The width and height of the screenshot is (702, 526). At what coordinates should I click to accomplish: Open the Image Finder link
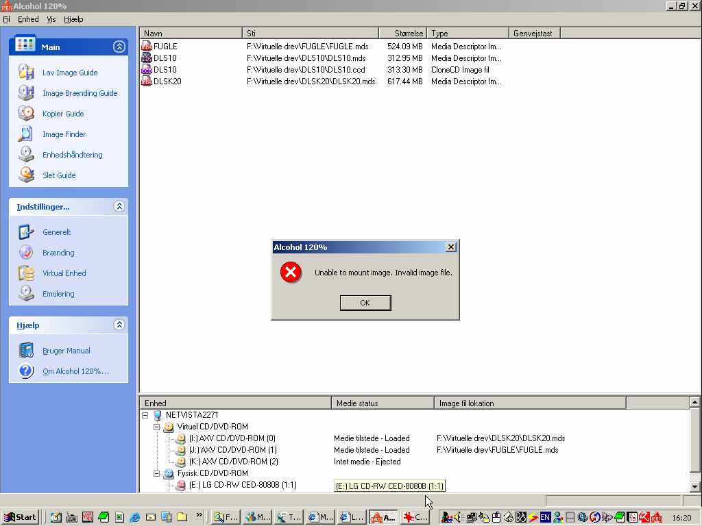tap(64, 134)
